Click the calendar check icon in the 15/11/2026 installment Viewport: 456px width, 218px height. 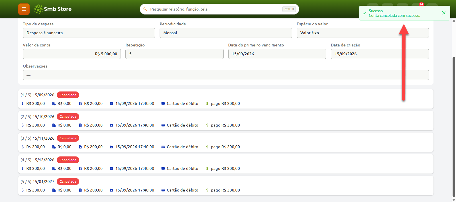[111, 147]
